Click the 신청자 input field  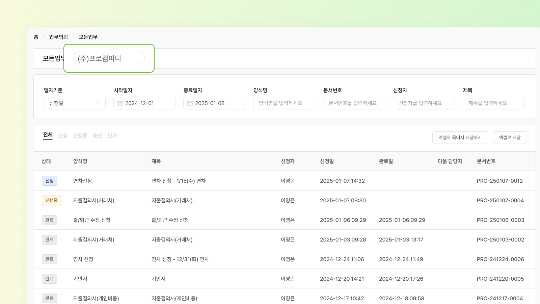tap(424, 103)
